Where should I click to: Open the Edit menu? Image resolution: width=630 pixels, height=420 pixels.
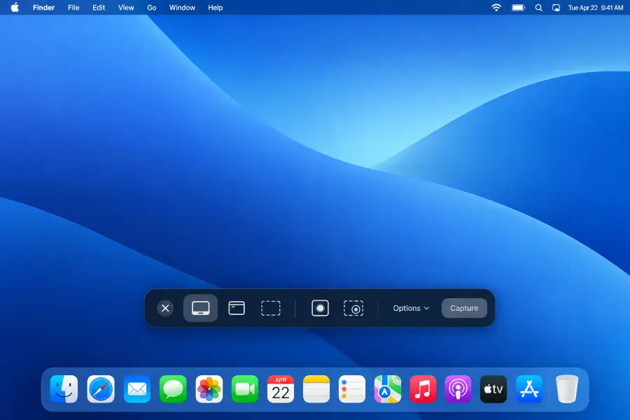click(x=99, y=8)
